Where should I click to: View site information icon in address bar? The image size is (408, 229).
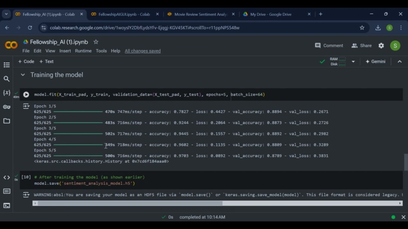pyautogui.click(x=44, y=28)
